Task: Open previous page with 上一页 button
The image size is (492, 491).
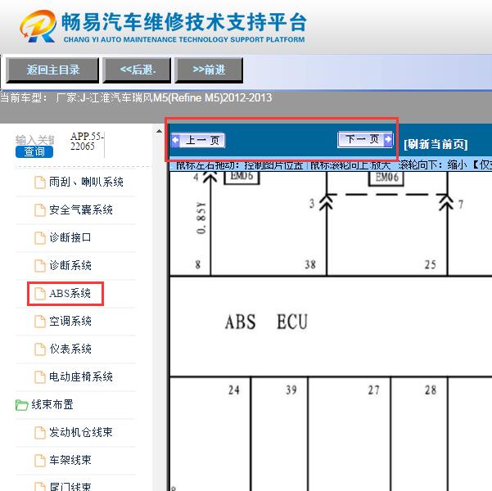Action: [197, 140]
